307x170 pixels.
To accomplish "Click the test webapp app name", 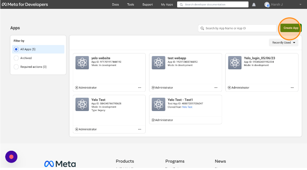I will point(177,58).
